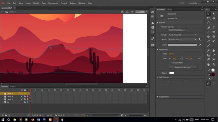Click the New Layer icon
The image size is (218, 122).
pos(2,115)
